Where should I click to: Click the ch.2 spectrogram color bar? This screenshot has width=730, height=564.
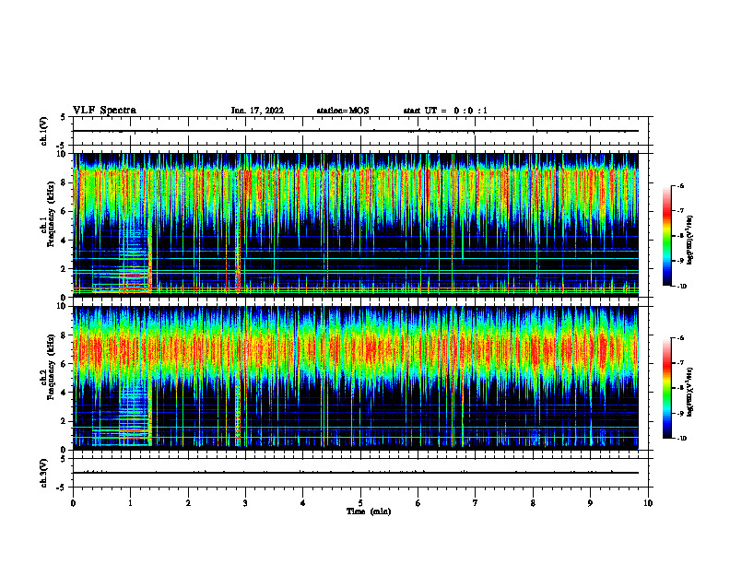click(x=666, y=388)
